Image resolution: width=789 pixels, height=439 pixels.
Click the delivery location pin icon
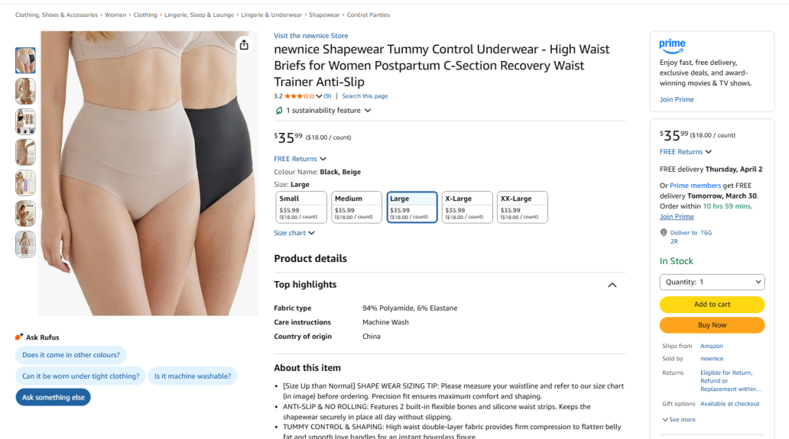(x=664, y=233)
